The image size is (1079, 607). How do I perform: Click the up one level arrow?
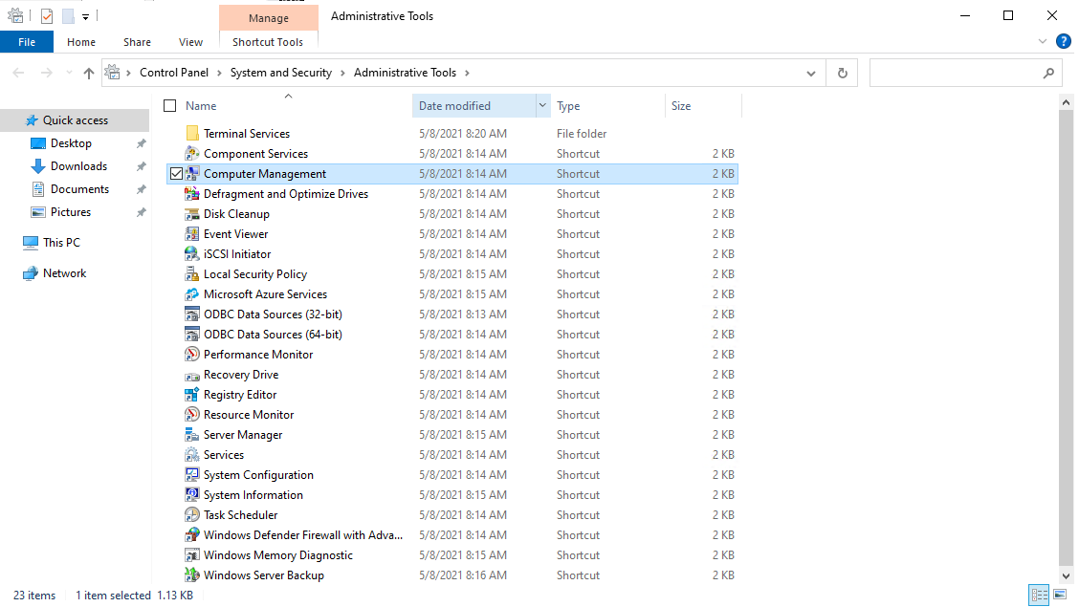[88, 73]
